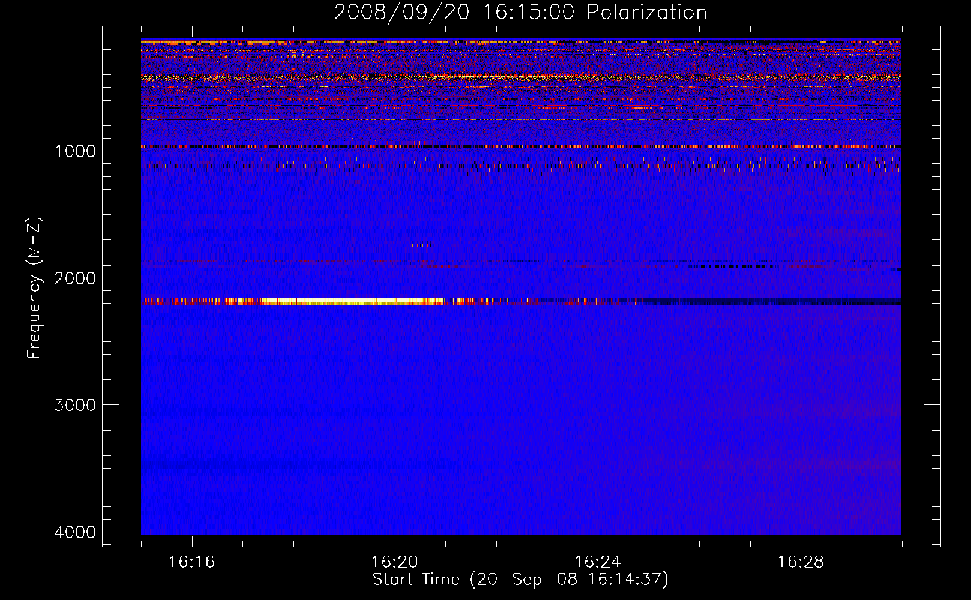Screen dimensions: 971x600
Task: Select the 16:24 time tick label
Action: pyautogui.click(x=597, y=562)
